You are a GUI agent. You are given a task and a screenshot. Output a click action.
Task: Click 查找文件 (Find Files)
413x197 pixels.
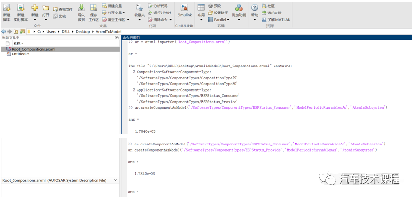pos(63,9)
